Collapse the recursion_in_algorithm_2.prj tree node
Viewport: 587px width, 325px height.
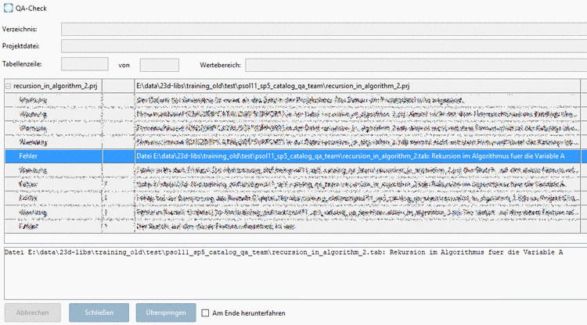click(9, 86)
